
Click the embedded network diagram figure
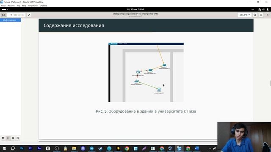click(x=146, y=72)
